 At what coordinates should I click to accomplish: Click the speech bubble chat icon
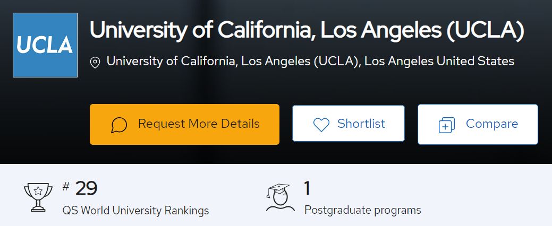119,125
